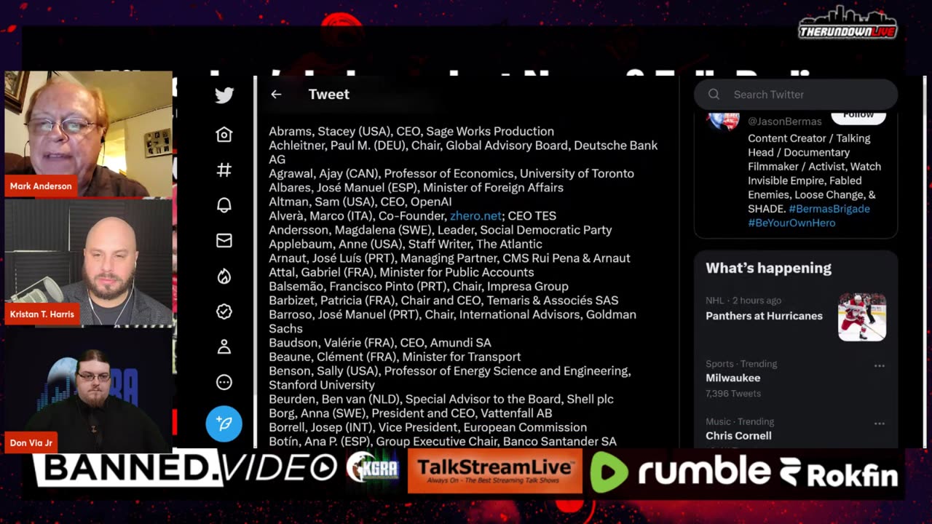Click Mark Anderson's video feed

click(89, 134)
